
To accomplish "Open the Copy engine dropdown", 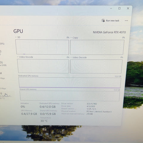I will click(71, 38).
